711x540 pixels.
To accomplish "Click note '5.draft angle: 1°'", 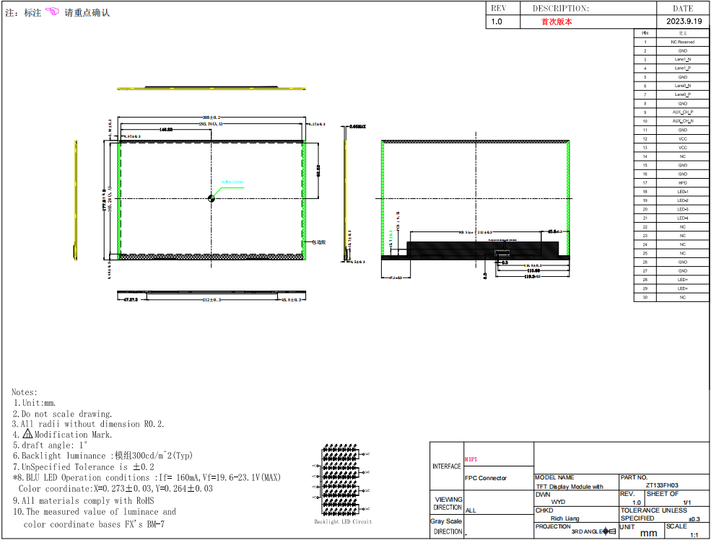I will click(x=50, y=446).
